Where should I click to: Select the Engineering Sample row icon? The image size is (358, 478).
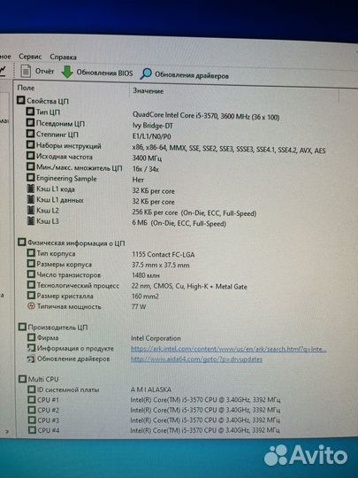(x=30, y=177)
